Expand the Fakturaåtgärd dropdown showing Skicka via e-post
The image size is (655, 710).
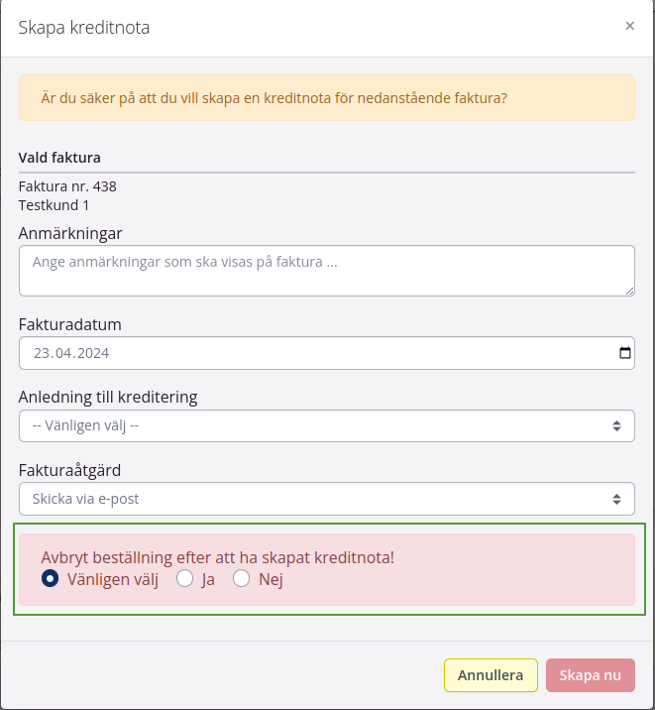(326, 499)
